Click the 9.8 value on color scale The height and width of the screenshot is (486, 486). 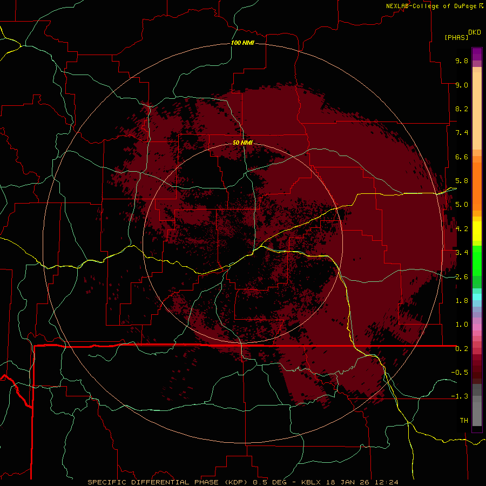pos(462,60)
